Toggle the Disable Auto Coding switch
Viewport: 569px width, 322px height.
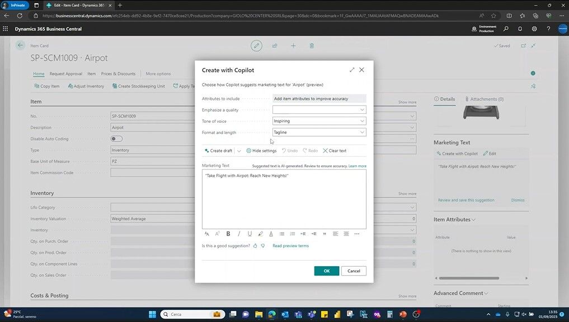tap(116, 139)
